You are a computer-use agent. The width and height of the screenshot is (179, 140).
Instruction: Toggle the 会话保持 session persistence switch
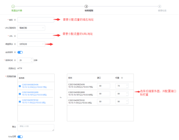(x=20, y=52)
